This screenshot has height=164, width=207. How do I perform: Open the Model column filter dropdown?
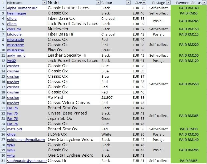coord(98,3)
